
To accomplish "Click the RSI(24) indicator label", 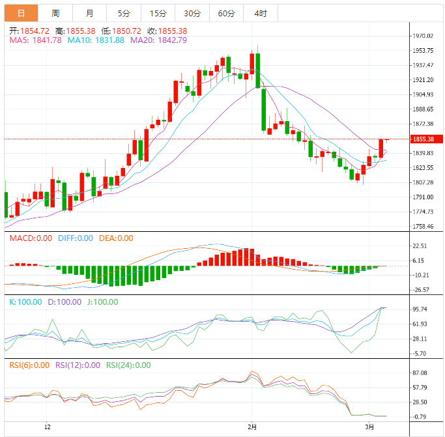I will (128, 365).
